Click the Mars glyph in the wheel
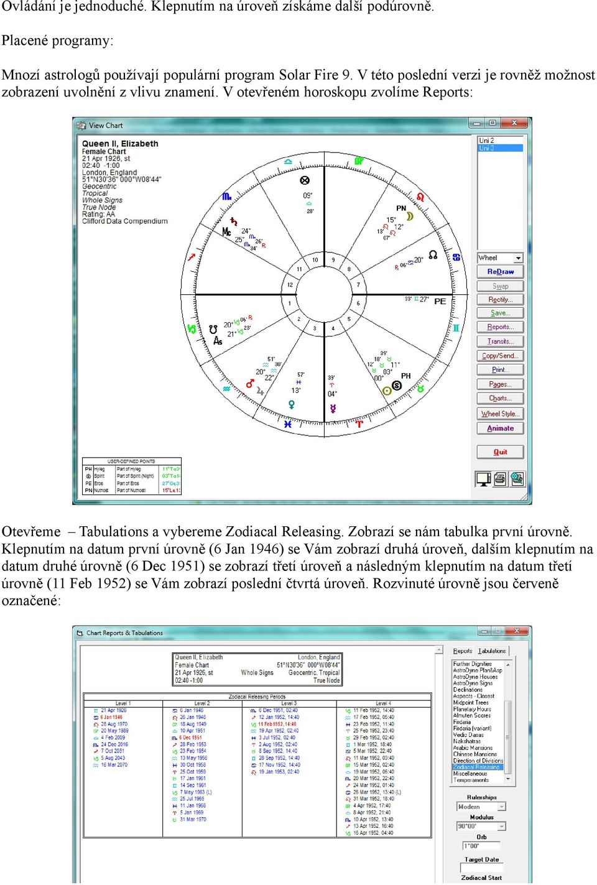 tap(249, 384)
